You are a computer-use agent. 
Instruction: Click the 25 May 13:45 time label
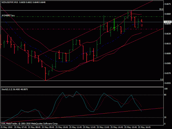(x=103, y=127)
